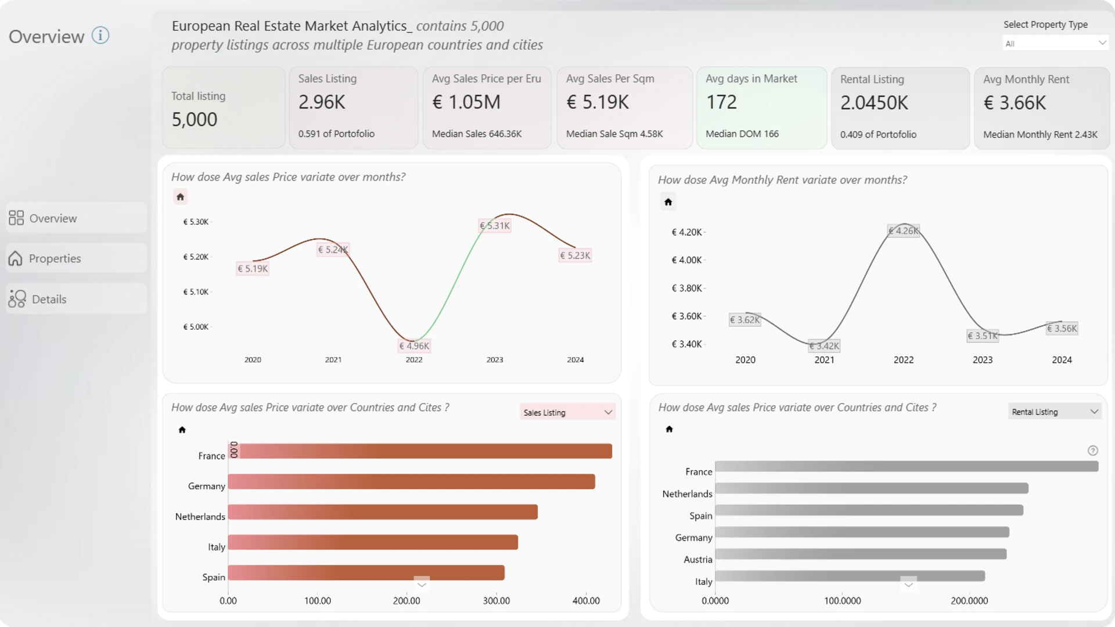Switch to the Details page
This screenshot has height=627, width=1115.
point(49,299)
